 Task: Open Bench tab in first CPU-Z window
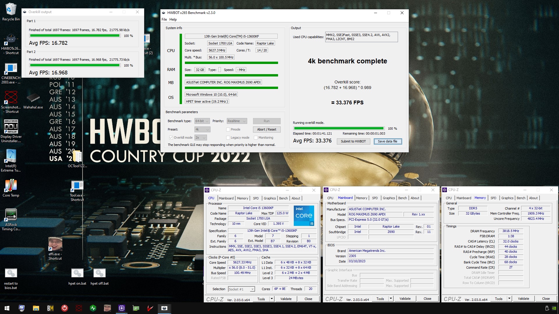coord(283,198)
